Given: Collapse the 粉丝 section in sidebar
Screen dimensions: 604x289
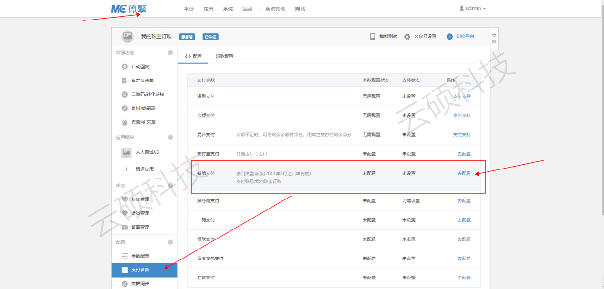Looking at the screenshot, I should tap(170, 185).
